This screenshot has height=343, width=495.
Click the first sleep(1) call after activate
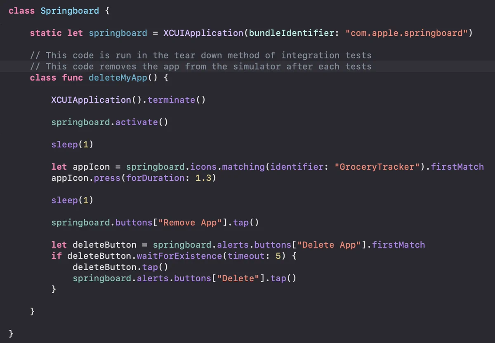point(72,144)
